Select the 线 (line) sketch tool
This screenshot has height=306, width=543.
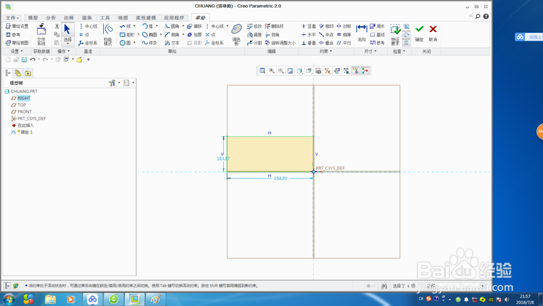[125, 26]
